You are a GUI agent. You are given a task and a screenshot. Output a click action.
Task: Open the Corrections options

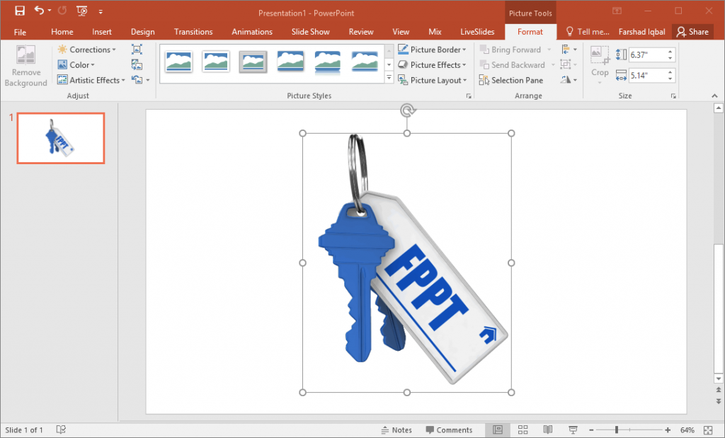pos(87,50)
